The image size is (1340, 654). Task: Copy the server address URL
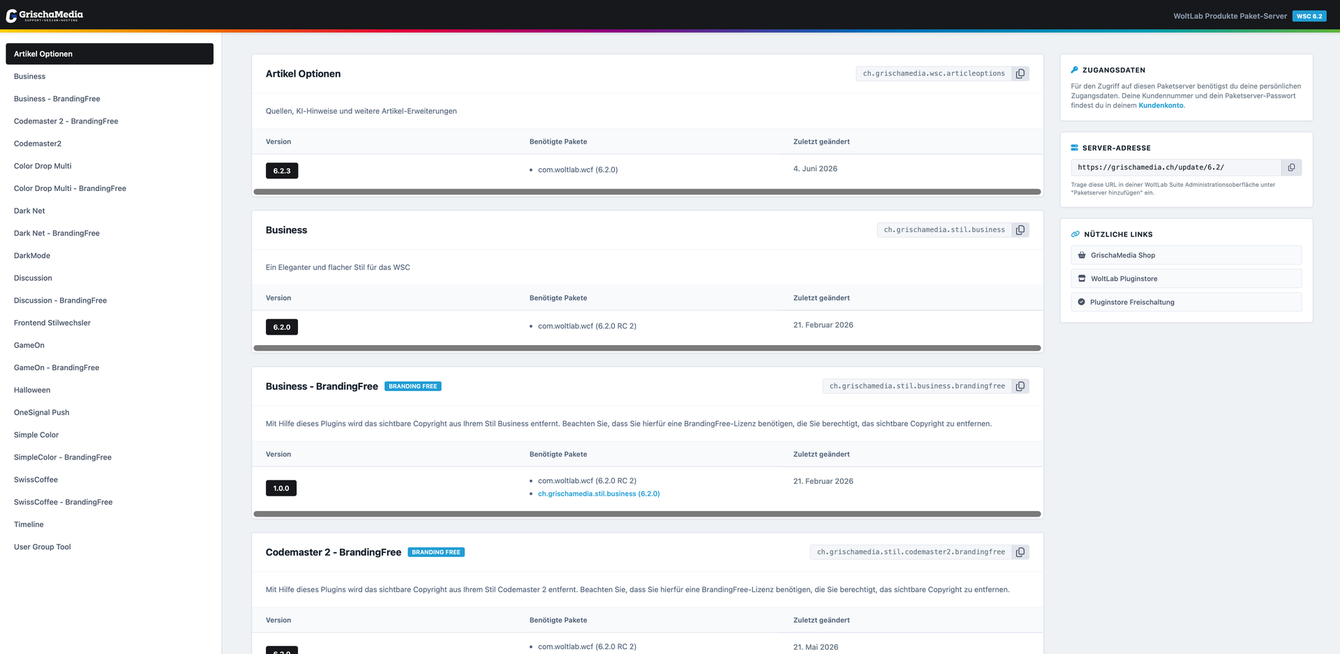[x=1291, y=167]
